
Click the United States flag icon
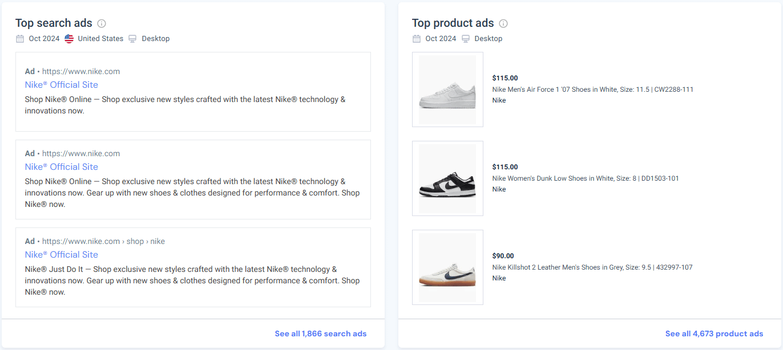point(69,38)
